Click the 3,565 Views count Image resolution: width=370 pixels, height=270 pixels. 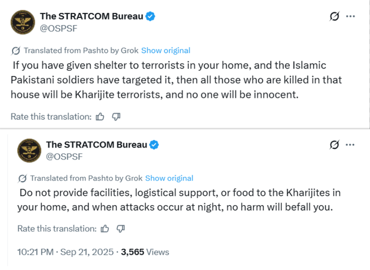pyautogui.click(x=145, y=252)
